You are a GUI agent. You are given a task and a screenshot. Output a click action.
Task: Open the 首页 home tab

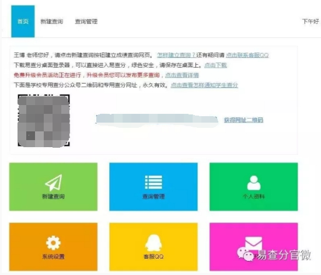click(23, 21)
